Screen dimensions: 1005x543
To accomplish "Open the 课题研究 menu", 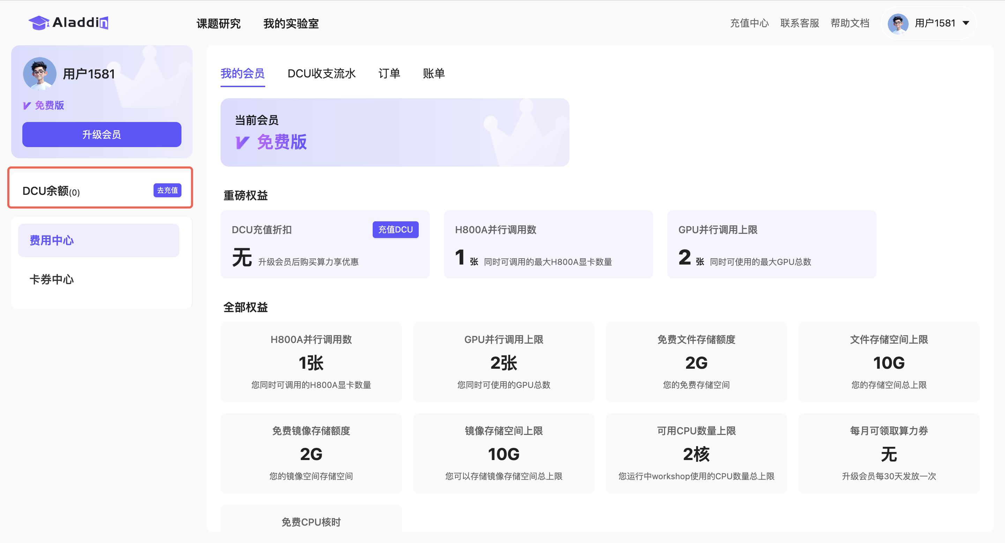I will pyautogui.click(x=218, y=23).
